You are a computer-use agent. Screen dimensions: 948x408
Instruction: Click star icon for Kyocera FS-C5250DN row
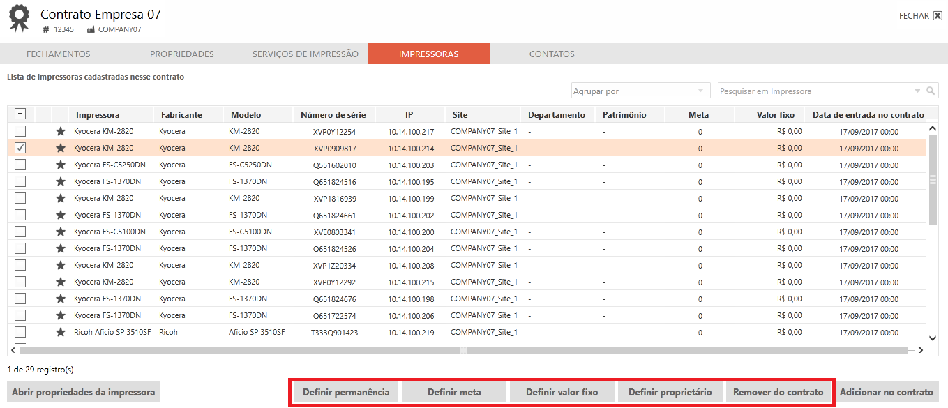pos(61,165)
